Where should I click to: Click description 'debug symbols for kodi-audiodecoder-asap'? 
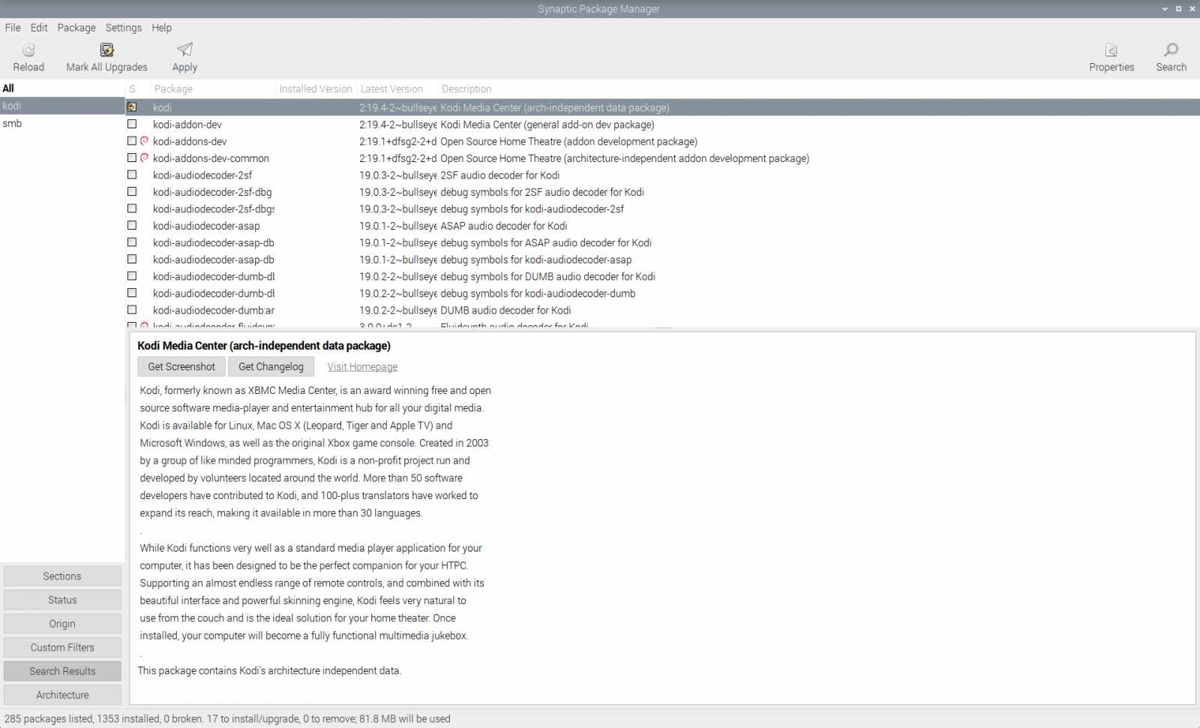click(x=536, y=260)
